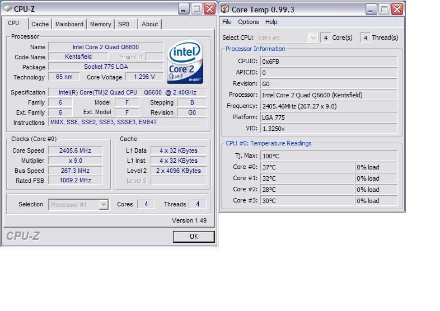Click the Core Speed value '2405.6 MHz'
Screen dimensions: 440x311
click(75, 150)
